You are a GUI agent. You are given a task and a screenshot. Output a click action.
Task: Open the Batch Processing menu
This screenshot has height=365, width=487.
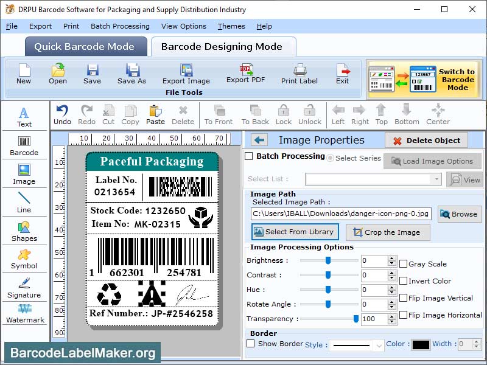coord(120,26)
